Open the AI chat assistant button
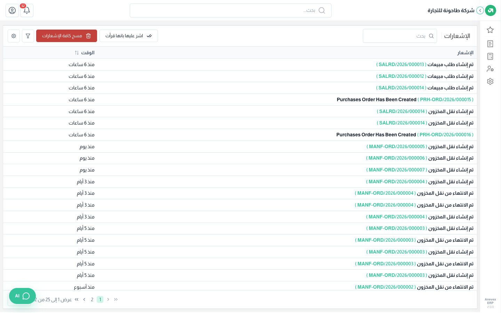The width and height of the screenshot is (501, 313). (x=22, y=296)
